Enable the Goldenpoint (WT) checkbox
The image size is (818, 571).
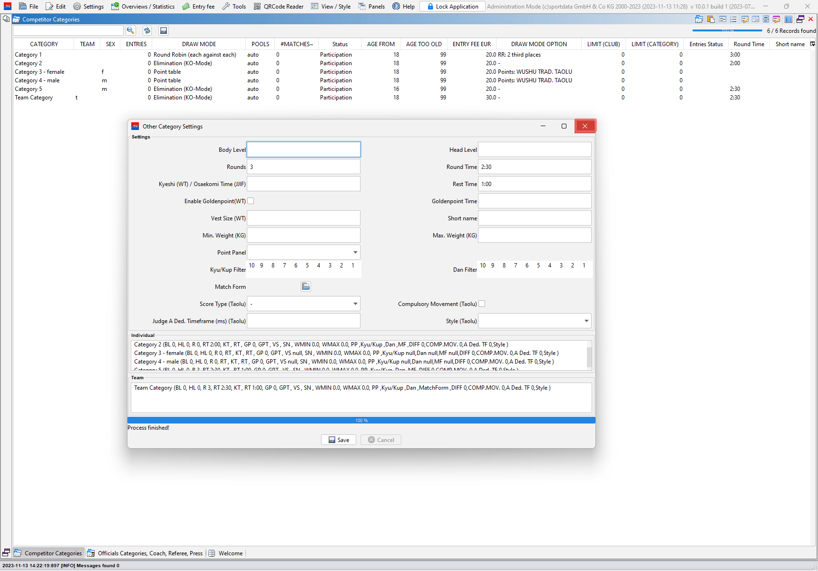[x=251, y=201]
